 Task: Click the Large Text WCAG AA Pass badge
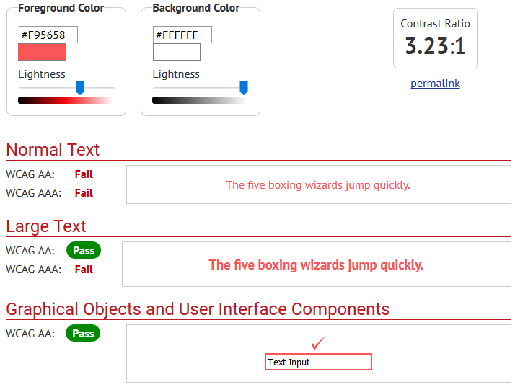pos(84,251)
